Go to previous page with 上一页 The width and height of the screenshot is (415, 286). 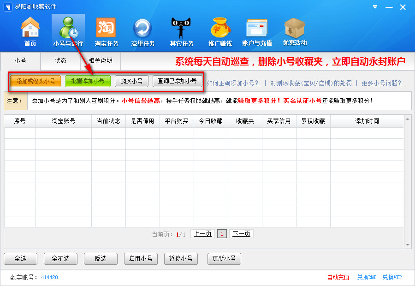(x=202, y=233)
